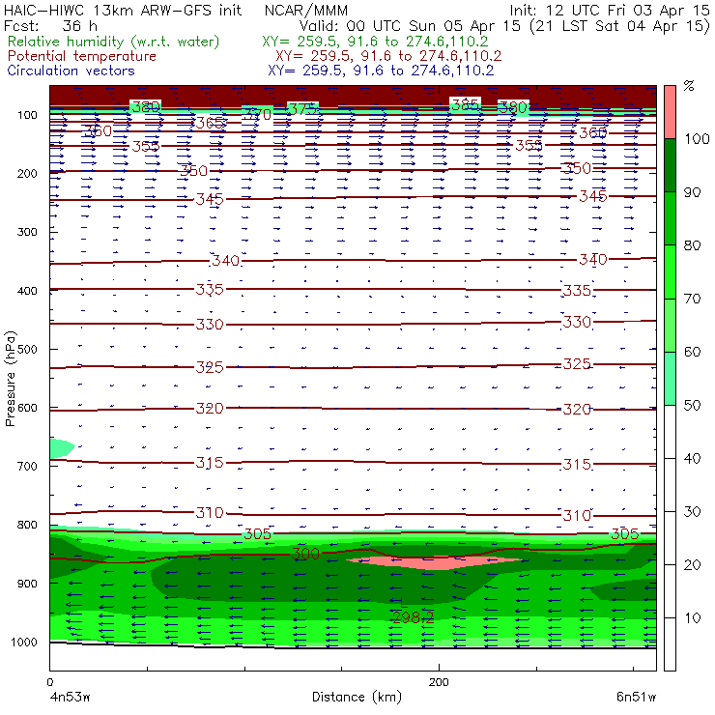
Task: Click the darkest green 90–100% colorbar segment
Action: 670,165
